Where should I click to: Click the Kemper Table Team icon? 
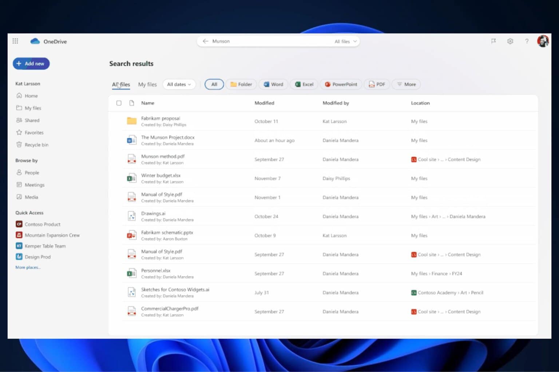pos(19,246)
